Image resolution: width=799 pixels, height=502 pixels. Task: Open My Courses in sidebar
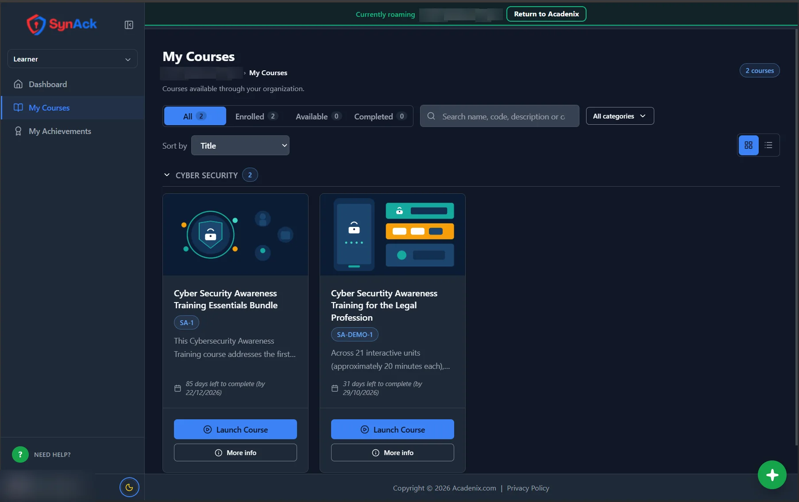click(73, 107)
